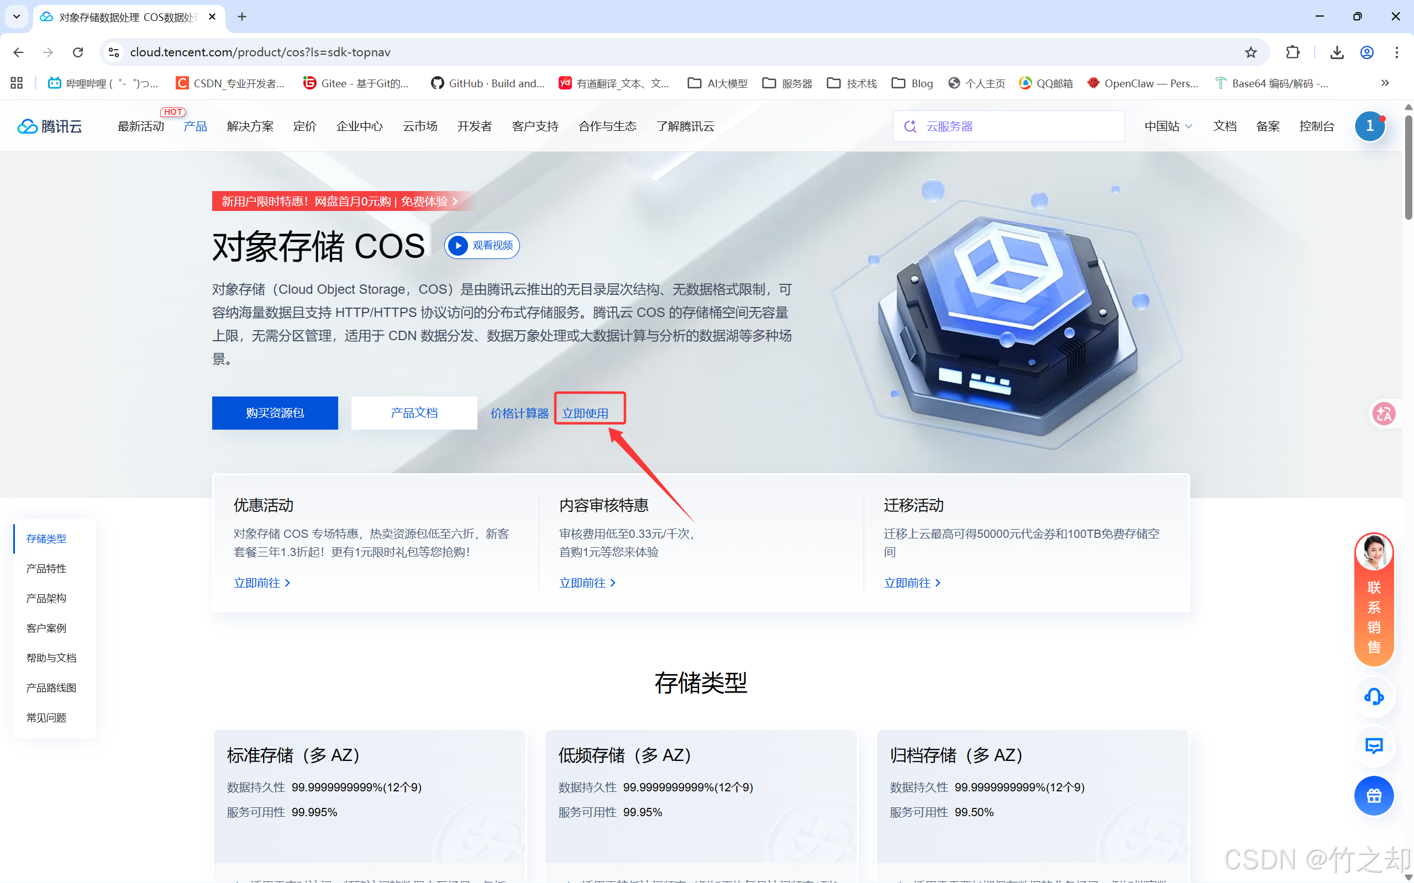The width and height of the screenshot is (1414, 883).
Task: View site information icon in address bar
Action: click(x=114, y=52)
